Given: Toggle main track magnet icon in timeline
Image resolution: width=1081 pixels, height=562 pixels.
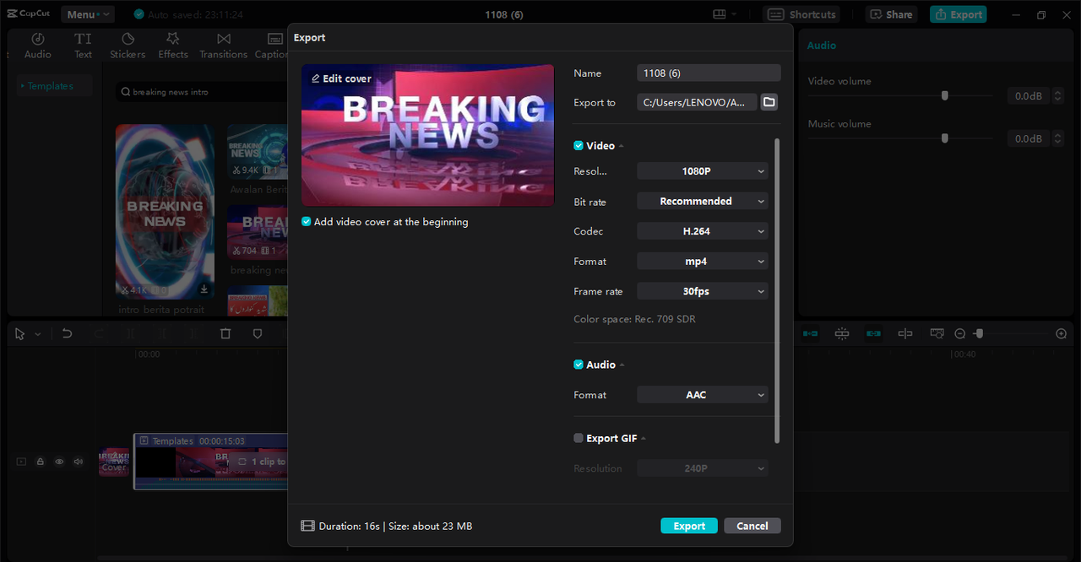Looking at the screenshot, I should [x=811, y=334].
